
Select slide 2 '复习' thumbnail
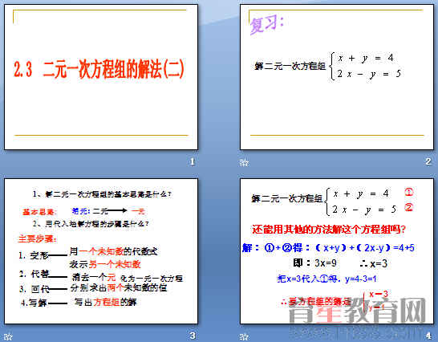pyautogui.click(x=337, y=77)
